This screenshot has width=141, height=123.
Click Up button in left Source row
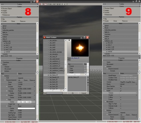[19, 80]
